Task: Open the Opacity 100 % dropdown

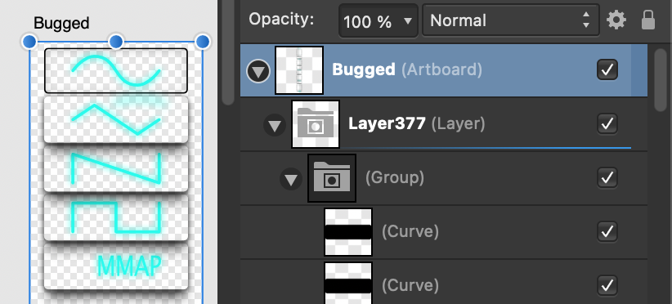Action: [378, 20]
